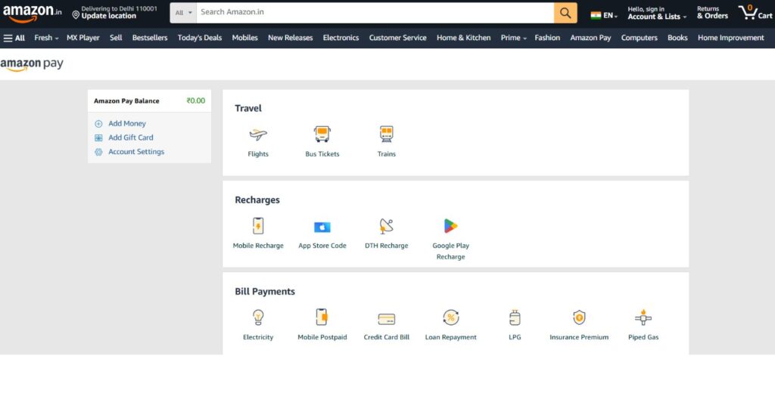Click the Add Gift Card icon
The height and width of the screenshot is (396, 775).
[x=98, y=138]
